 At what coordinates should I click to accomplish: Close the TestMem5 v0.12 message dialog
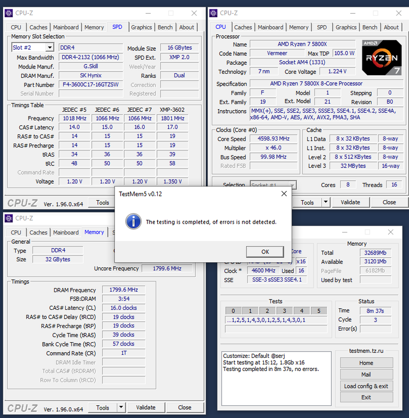pyautogui.click(x=284, y=194)
